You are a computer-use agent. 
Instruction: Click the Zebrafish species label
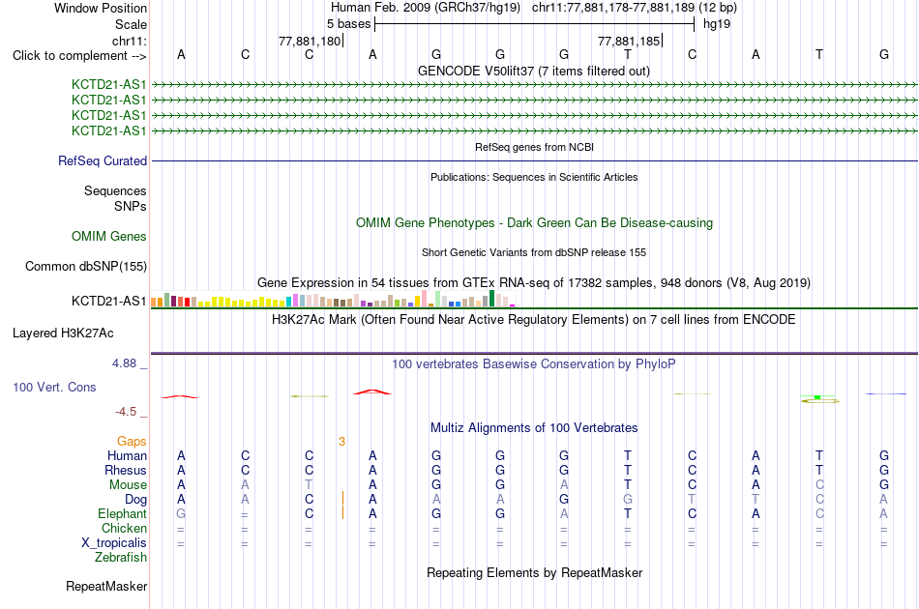121,558
